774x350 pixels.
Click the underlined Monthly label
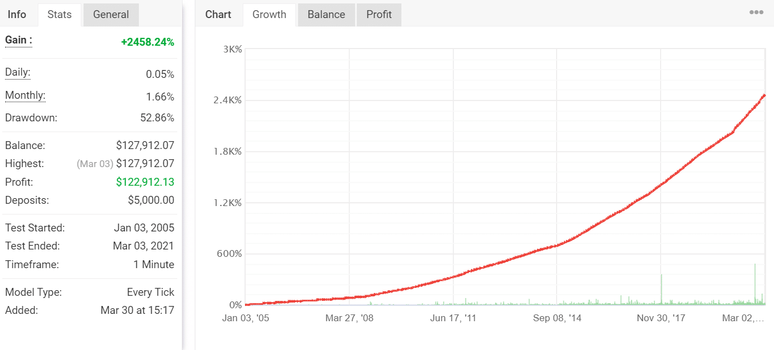25,95
